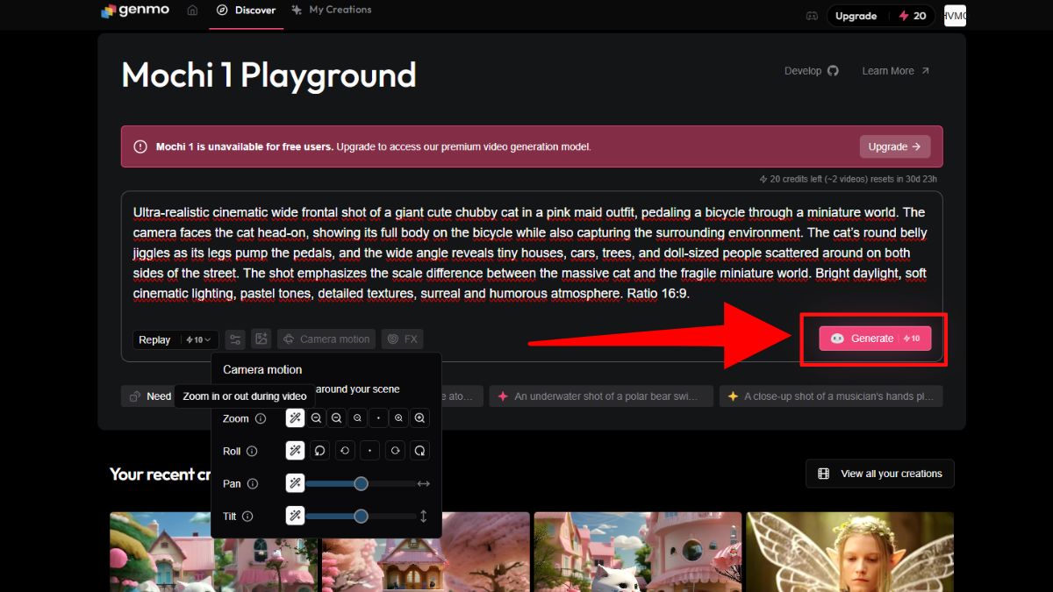1053x592 pixels.
Task: Open the HVMC user avatar
Action: (955, 15)
